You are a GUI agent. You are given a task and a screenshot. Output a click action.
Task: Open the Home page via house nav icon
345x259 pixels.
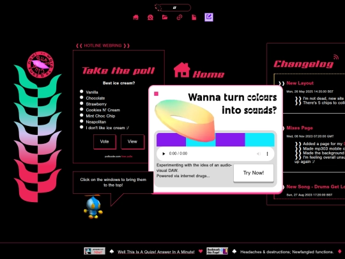pyautogui.click(x=135, y=17)
